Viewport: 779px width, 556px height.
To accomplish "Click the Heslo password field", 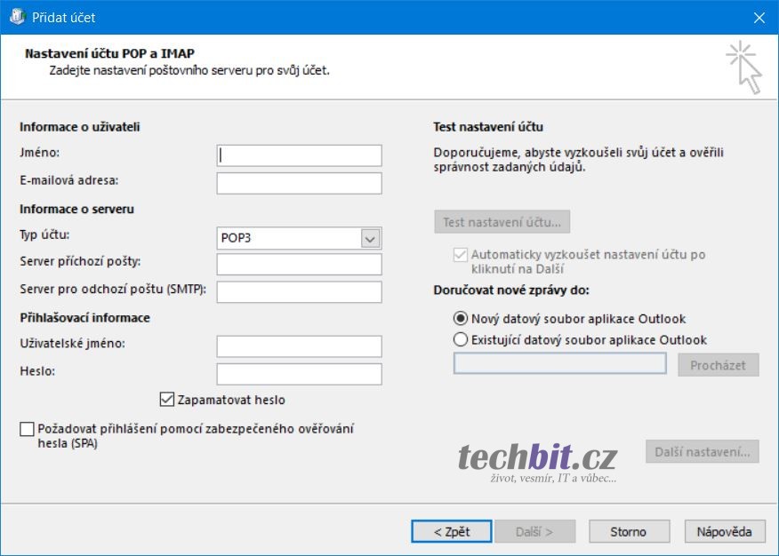I will [x=299, y=373].
